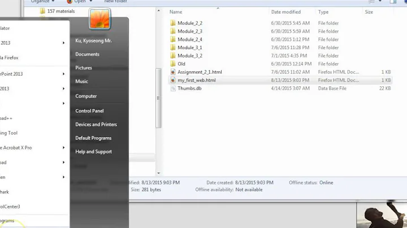Sort files by Date modified column
The height and width of the screenshot is (228, 407).
tap(286, 12)
